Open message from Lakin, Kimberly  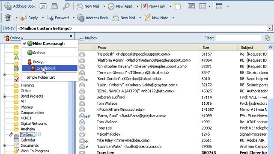point(137,85)
